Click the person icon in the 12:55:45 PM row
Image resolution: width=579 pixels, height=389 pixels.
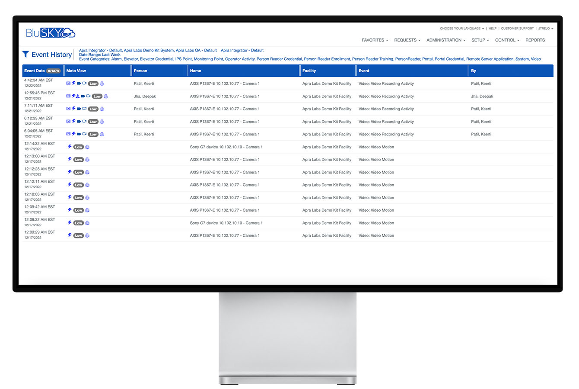click(x=78, y=96)
